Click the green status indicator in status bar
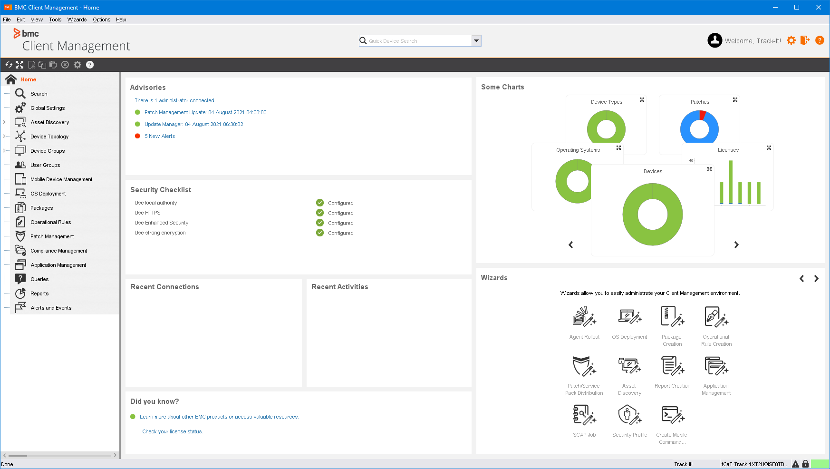Viewport: 830px width, 469px height. (820, 464)
